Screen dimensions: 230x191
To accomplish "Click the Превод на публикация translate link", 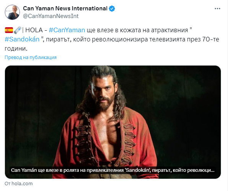I will point(31,58).
